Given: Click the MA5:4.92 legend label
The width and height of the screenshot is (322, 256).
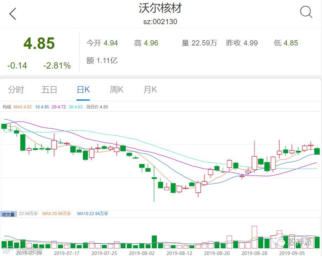Looking at the screenshot, I should click(23, 107).
